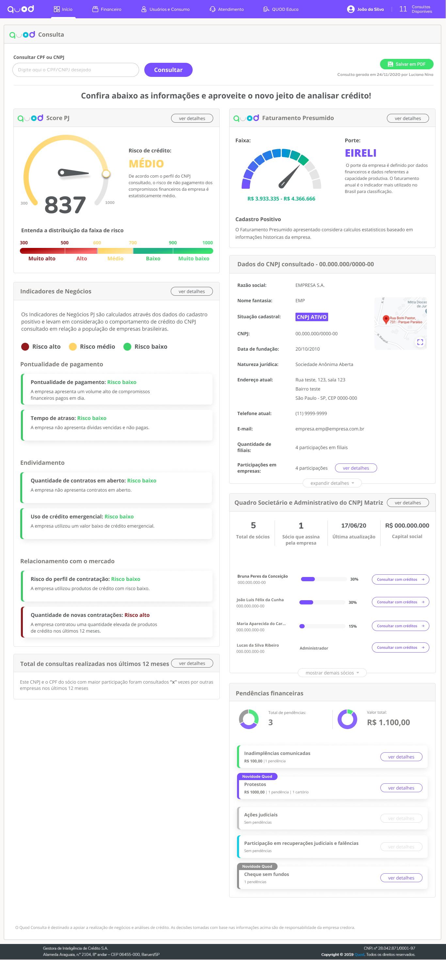Image resolution: width=446 pixels, height=960 pixels.
Task: Open ver detalhes for Quadro Societário
Action: click(408, 503)
